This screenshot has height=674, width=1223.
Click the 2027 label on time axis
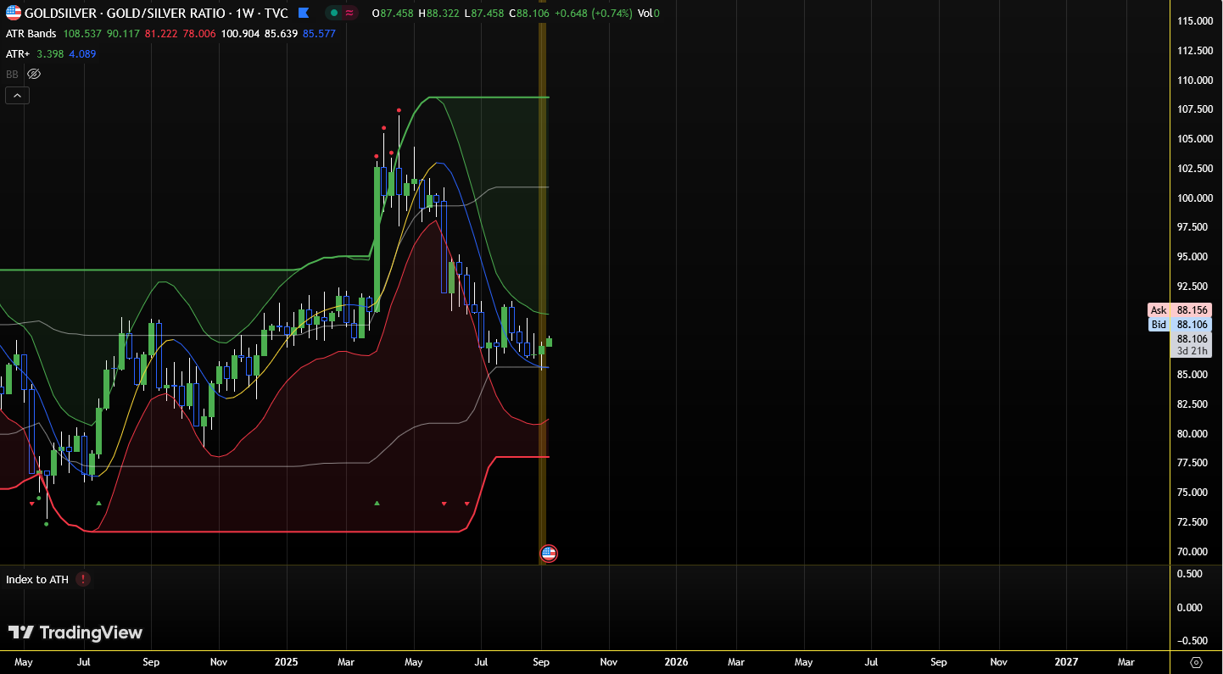point(1066,661)
